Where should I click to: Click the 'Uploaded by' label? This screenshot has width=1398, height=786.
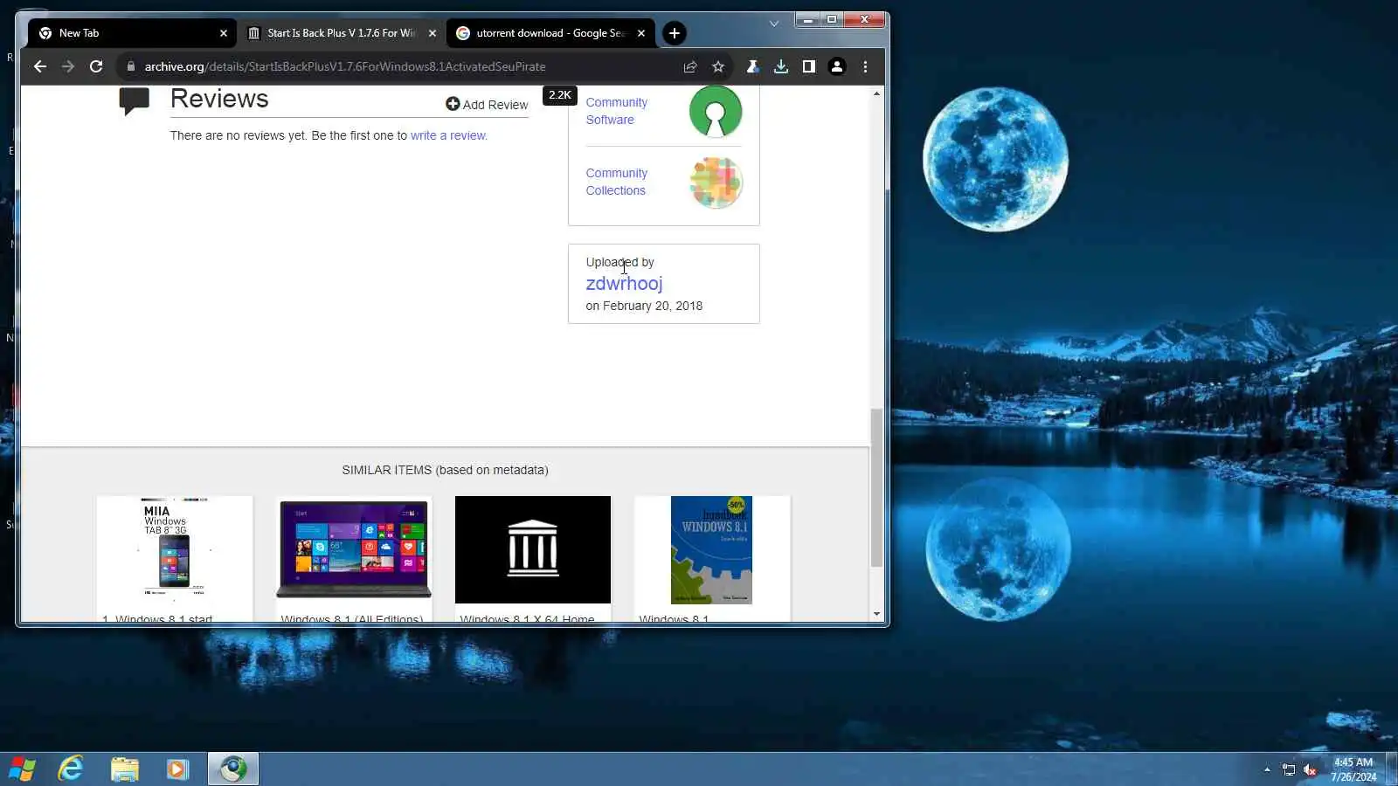619,262
